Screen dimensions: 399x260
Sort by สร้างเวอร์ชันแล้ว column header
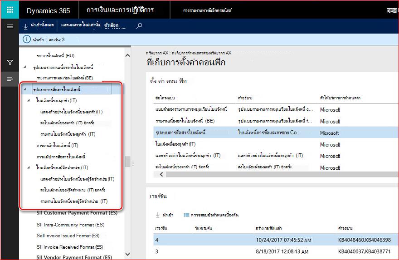[x=268, y=228]
